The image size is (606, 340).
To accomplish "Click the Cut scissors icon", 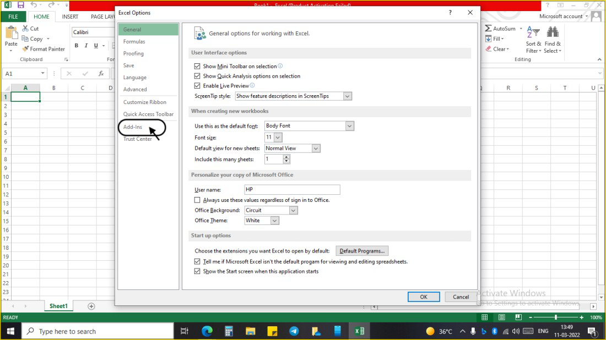I will click(25, 29).
